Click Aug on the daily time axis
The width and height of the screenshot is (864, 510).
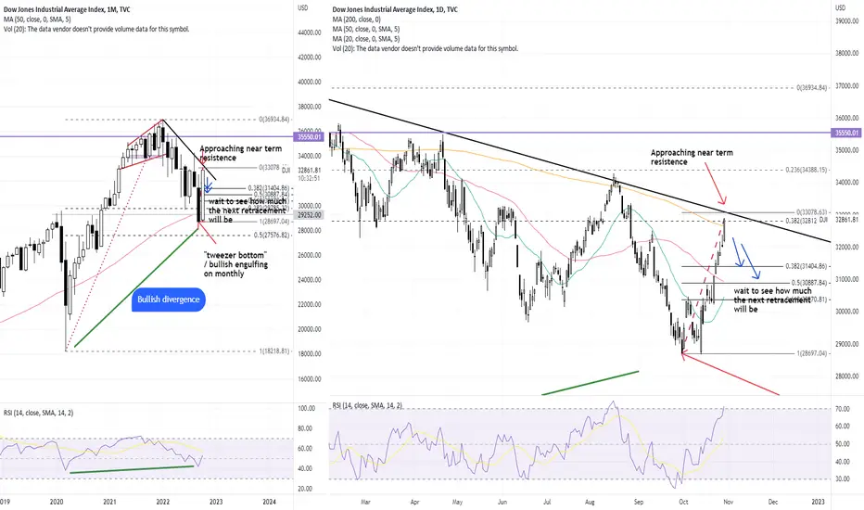click(591, 503)
